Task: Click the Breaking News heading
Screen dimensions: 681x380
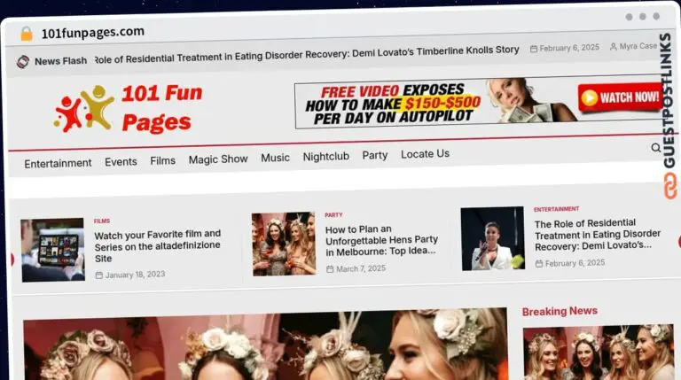Action: point(560,312)
